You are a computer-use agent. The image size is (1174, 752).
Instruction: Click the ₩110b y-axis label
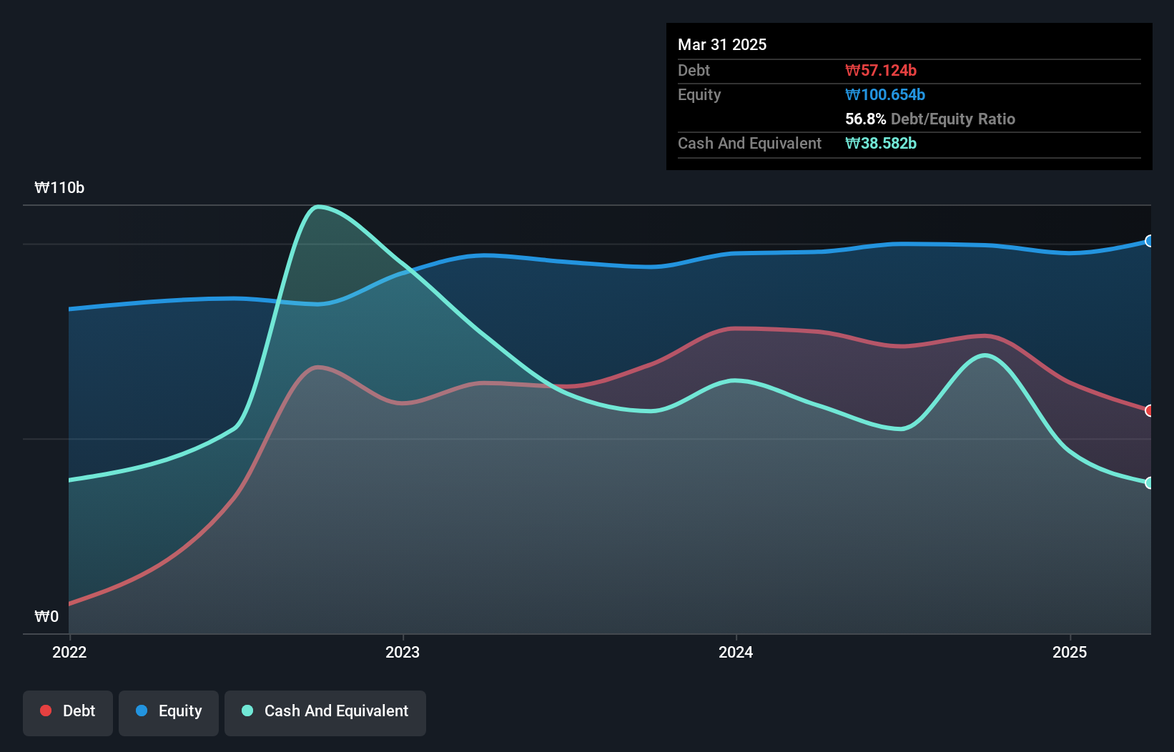[x=59, y=188]
